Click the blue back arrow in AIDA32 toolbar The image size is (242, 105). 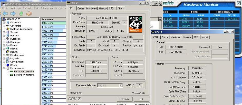click(x=5, y=14)
